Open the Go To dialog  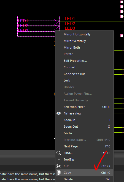point(84,133)
